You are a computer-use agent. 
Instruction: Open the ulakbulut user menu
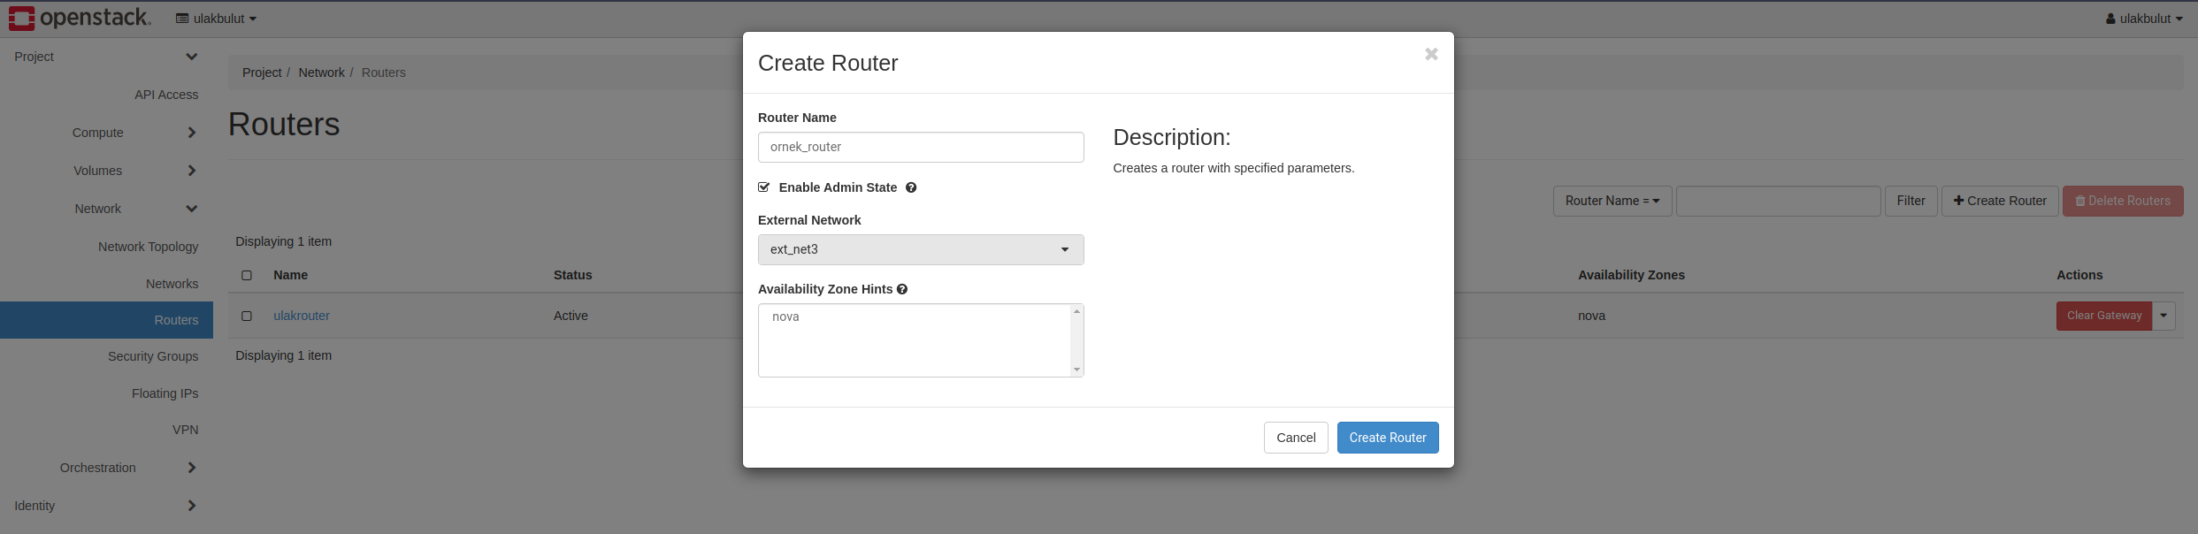[2144, 19]
